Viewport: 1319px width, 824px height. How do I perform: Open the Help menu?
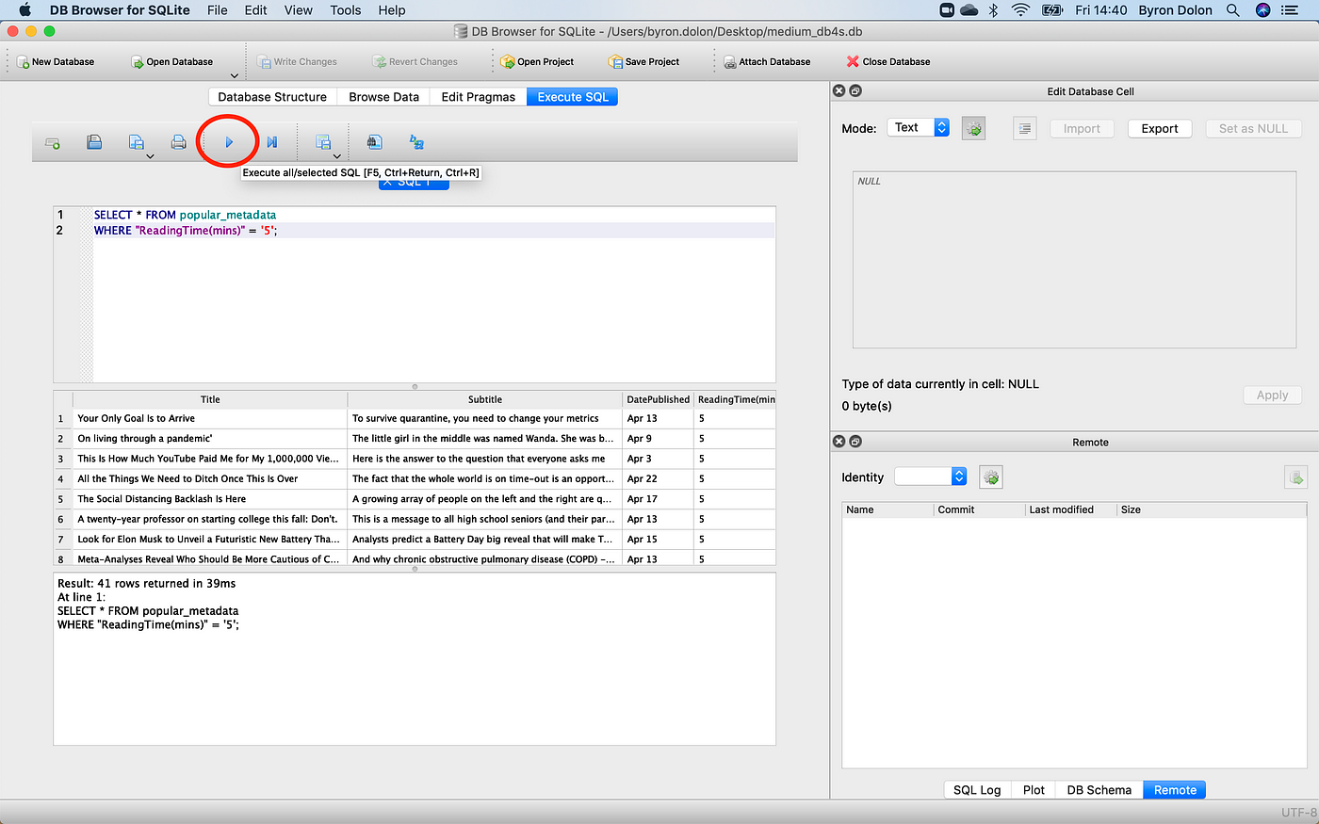pyautogui.click(x=392, y=10)
